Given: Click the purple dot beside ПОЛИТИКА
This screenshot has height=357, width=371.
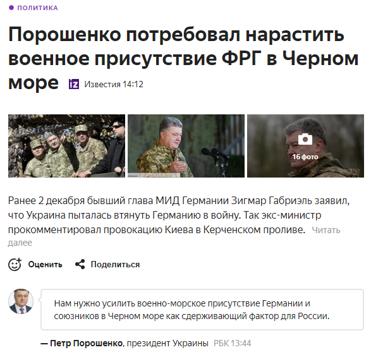Looking at the screenshot, I should [11, 8].
